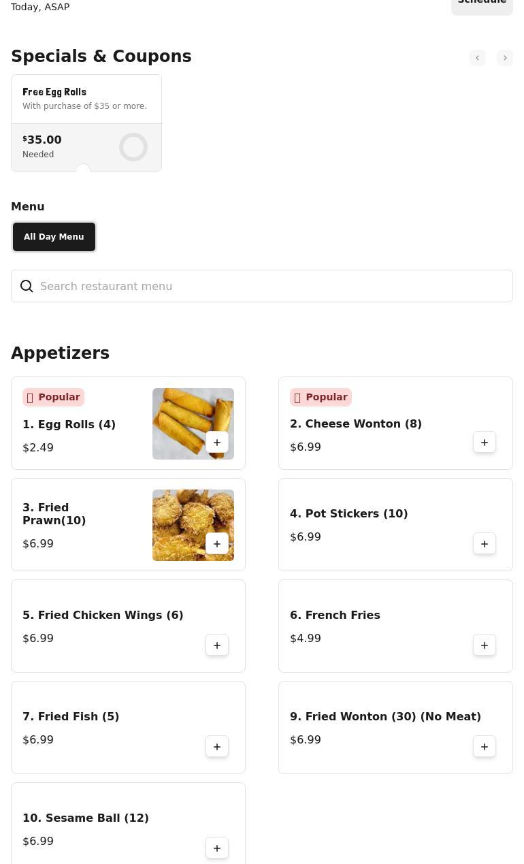Viewport: 524px width, 864px height.
Task: Select the All Day Menu tab
Action: click(x=54, y=237)
